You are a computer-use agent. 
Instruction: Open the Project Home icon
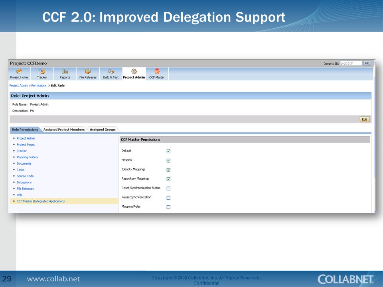point(19,71)
